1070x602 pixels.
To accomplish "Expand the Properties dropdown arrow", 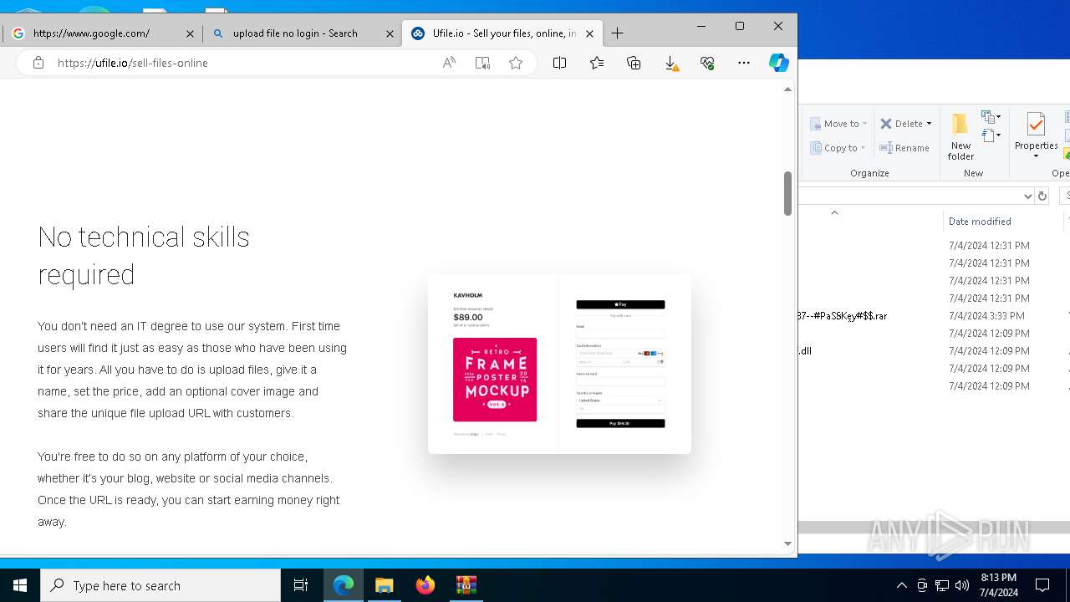I will coord(1036,156).
